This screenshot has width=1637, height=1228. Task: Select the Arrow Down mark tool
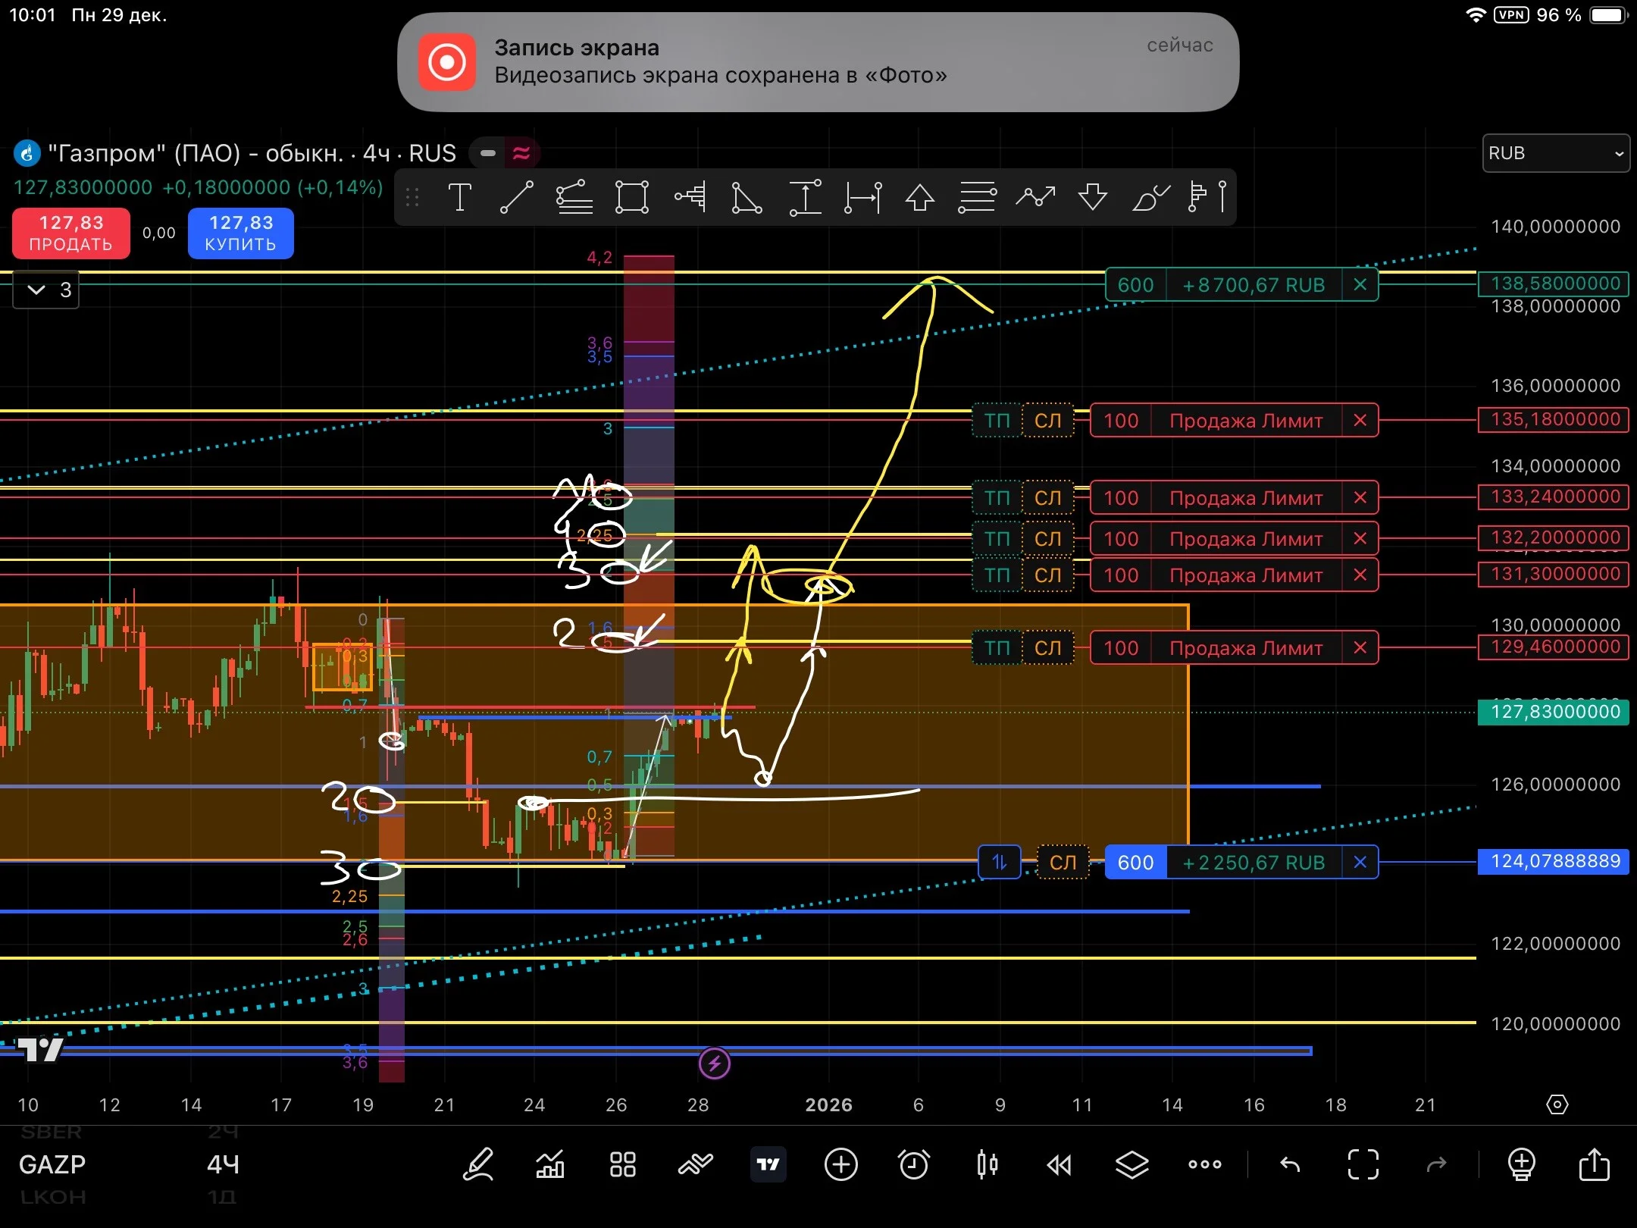click(1093, 197)
